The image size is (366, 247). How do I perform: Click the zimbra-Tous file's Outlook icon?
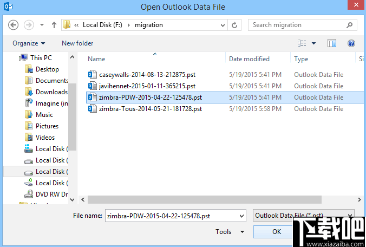[x=92, y=108]
